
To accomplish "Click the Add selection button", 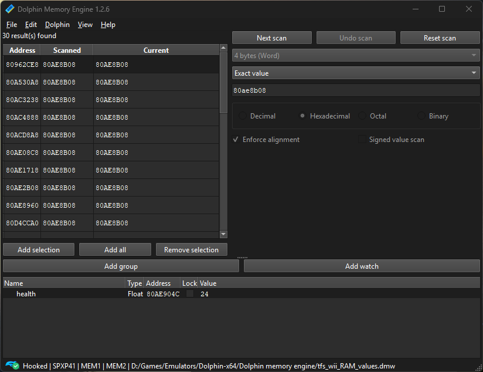I will pyautogui.click(x=39, y=249).
